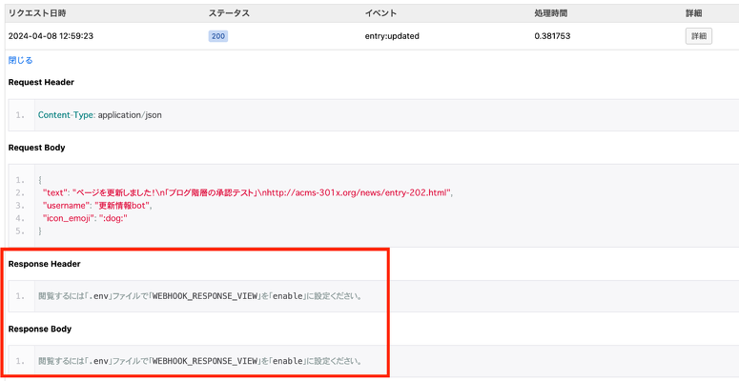Viewport: 739px width, 381px height.
Task: Click the Request Body heading
Action: pyautogui.click(x=37, y=148)
